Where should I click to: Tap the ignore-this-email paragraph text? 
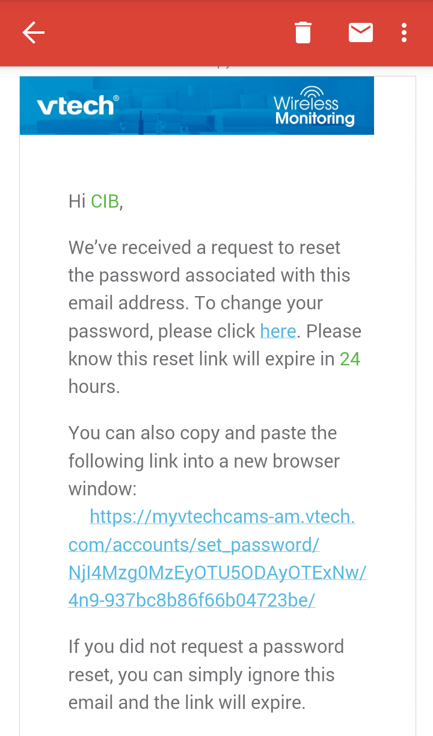click(204, 674)
